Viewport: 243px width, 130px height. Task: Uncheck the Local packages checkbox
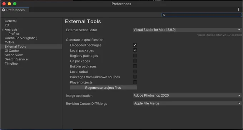point(135,50)
